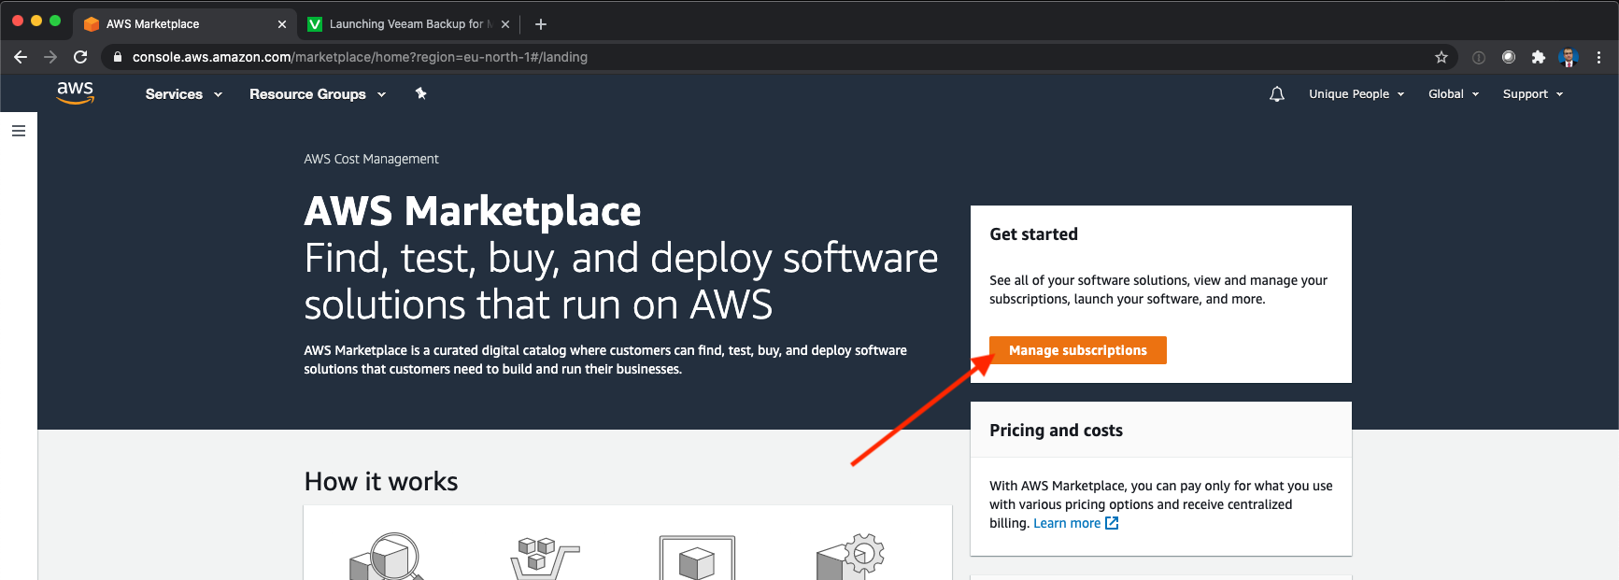
Task: Follow the Learn more link
Action: click(1066, 523)
